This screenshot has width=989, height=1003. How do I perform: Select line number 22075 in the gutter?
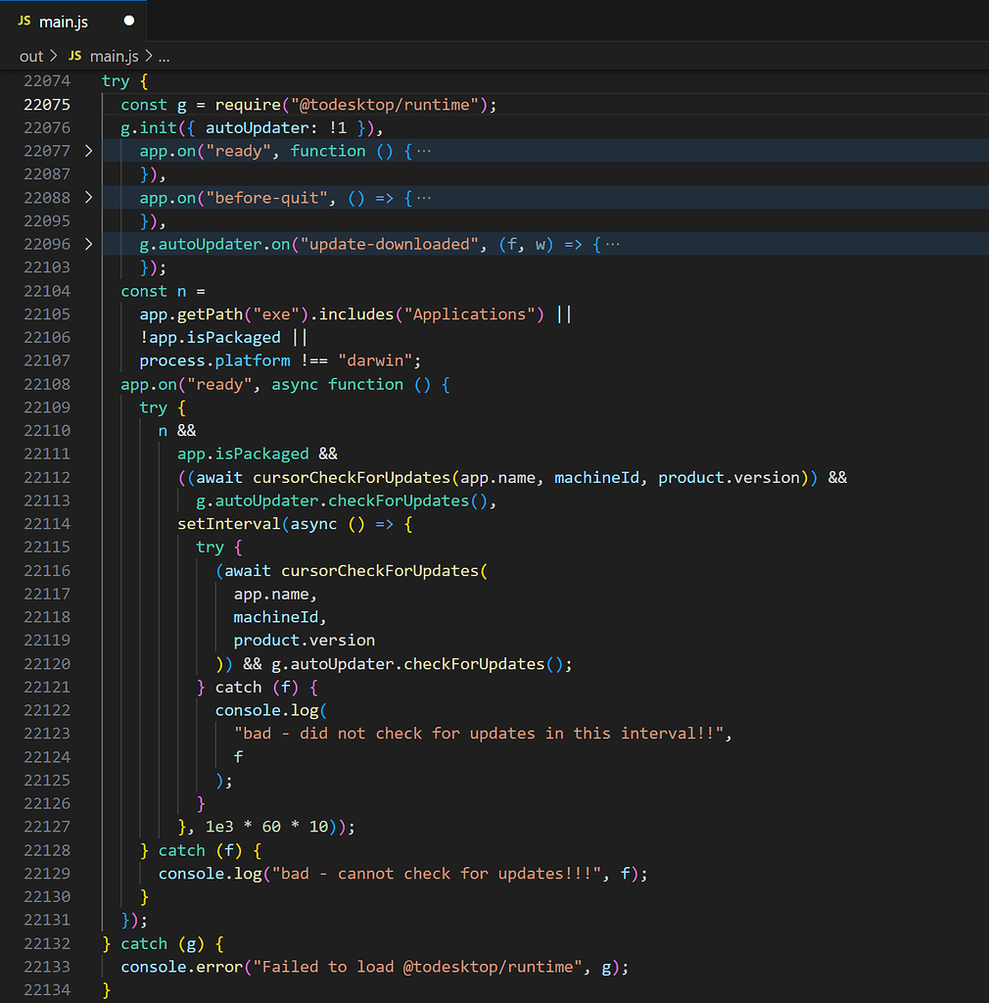(47, 104)
